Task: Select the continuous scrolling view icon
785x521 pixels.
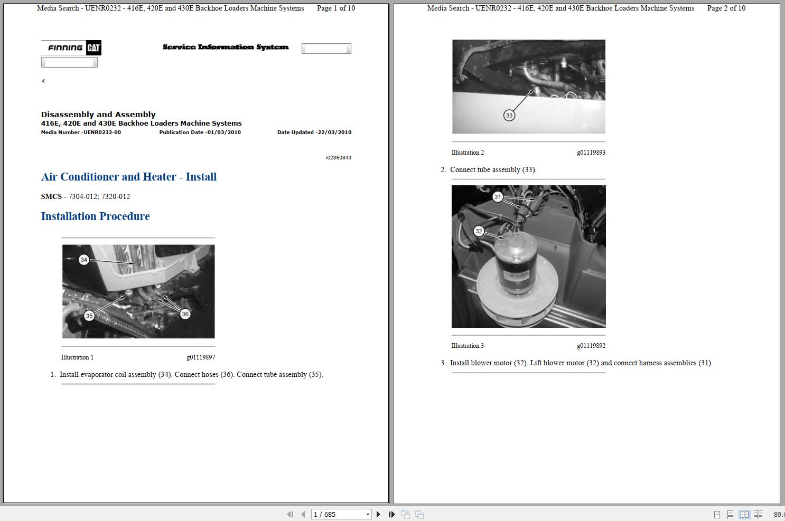Action: [x=730, y=514]
